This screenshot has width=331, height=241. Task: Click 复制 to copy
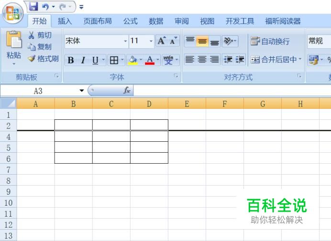[40, 47]
